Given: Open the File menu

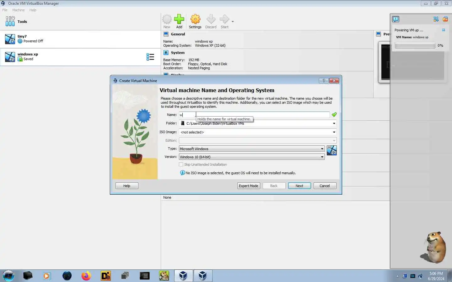Looking at the screenshot, I should (x=5, y=10).
